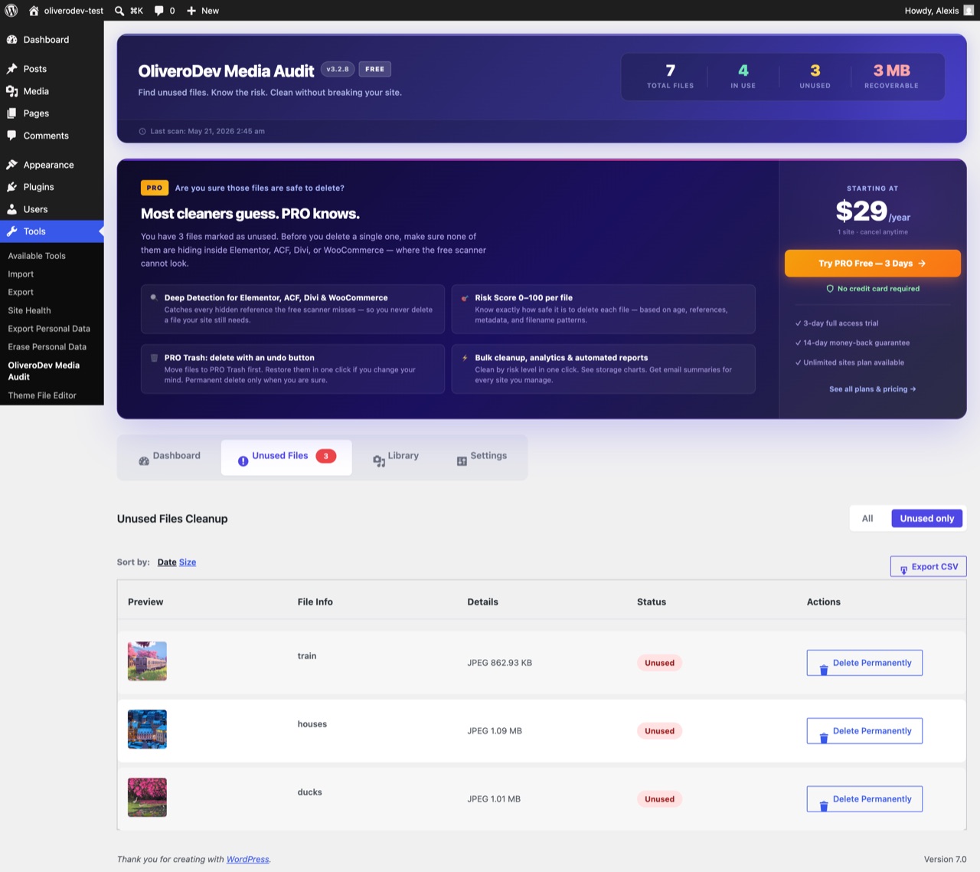980x872 pixels.
Task: Click the trash icon in ducks row
Action: pos(824,806)
